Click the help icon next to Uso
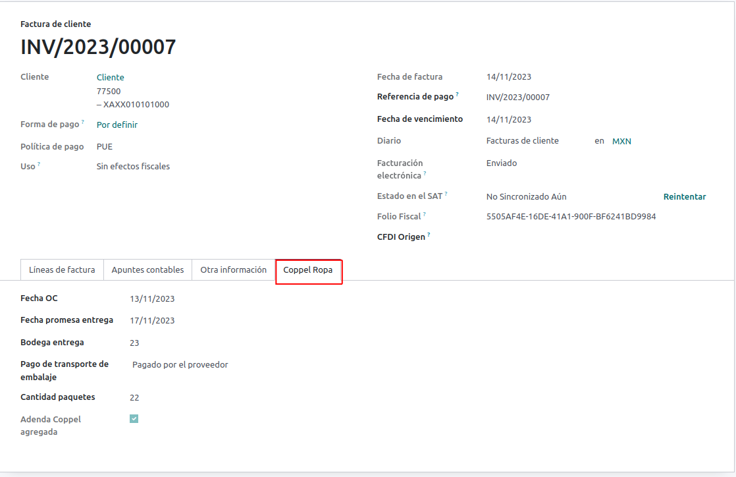This screenshot has width=736, height=477. coord(39,164)
